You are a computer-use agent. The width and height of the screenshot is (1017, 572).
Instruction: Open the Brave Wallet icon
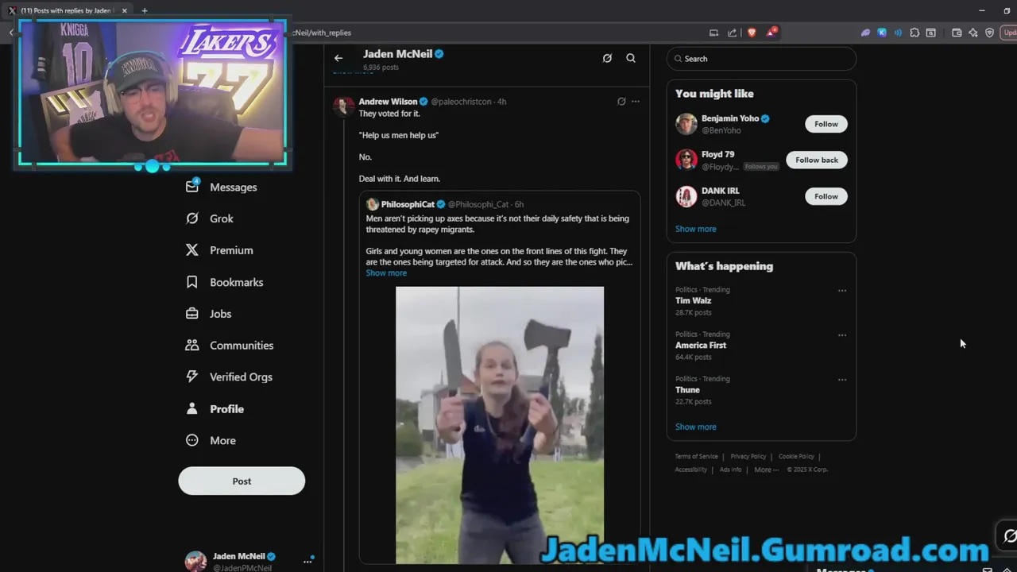click(957, 33)
